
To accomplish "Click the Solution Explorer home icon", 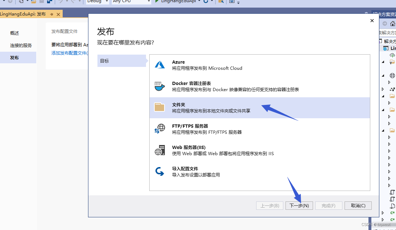I will coord(393,24).
